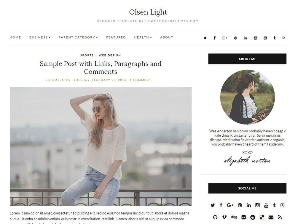Open the About menu item
This screenshot has width=298, height=224.
(x=166, y=37)
